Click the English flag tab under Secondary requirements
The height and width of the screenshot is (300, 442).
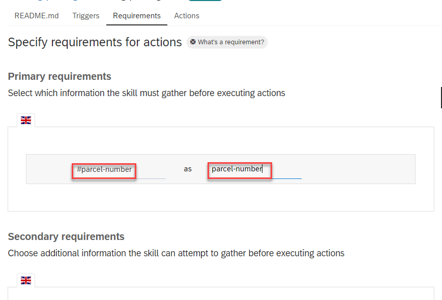pos(26,280)
